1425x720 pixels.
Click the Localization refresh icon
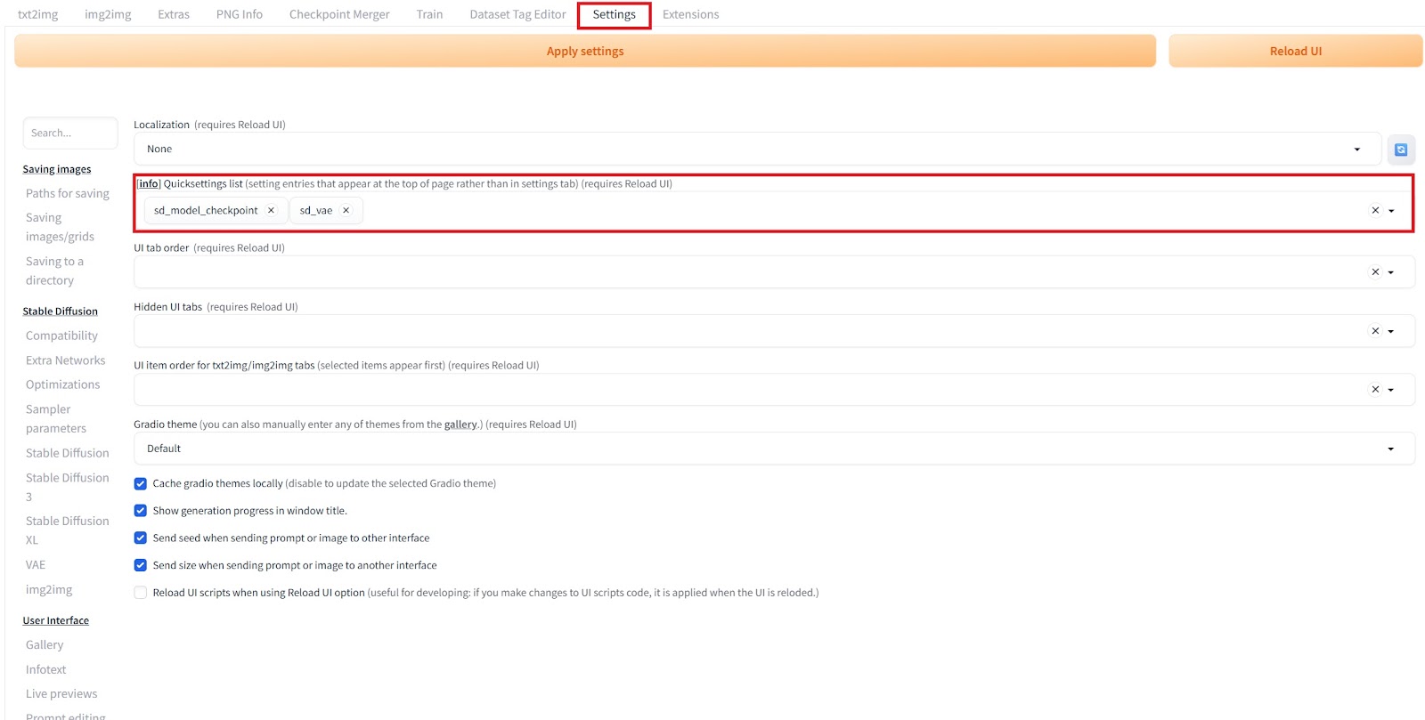point(1400,150)
